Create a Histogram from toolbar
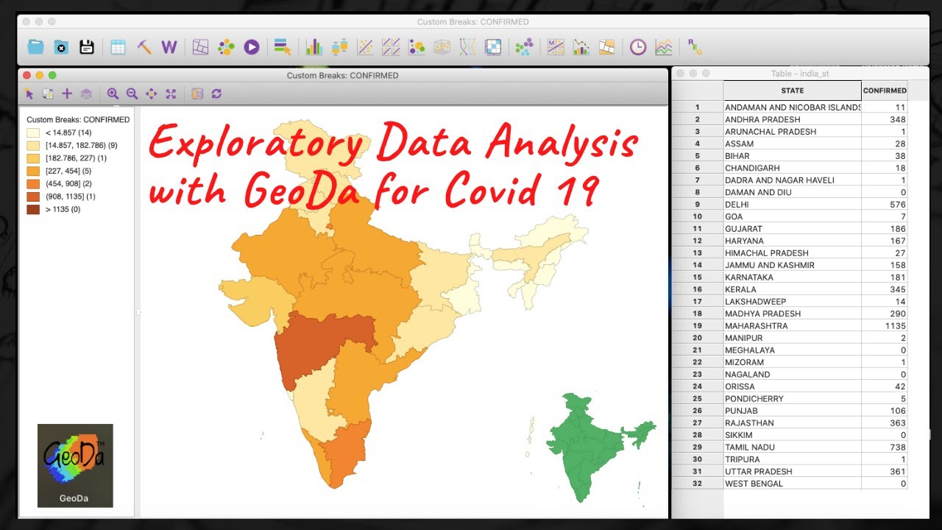Viewport: 942px width, 530px height. [x=314, y=47]
